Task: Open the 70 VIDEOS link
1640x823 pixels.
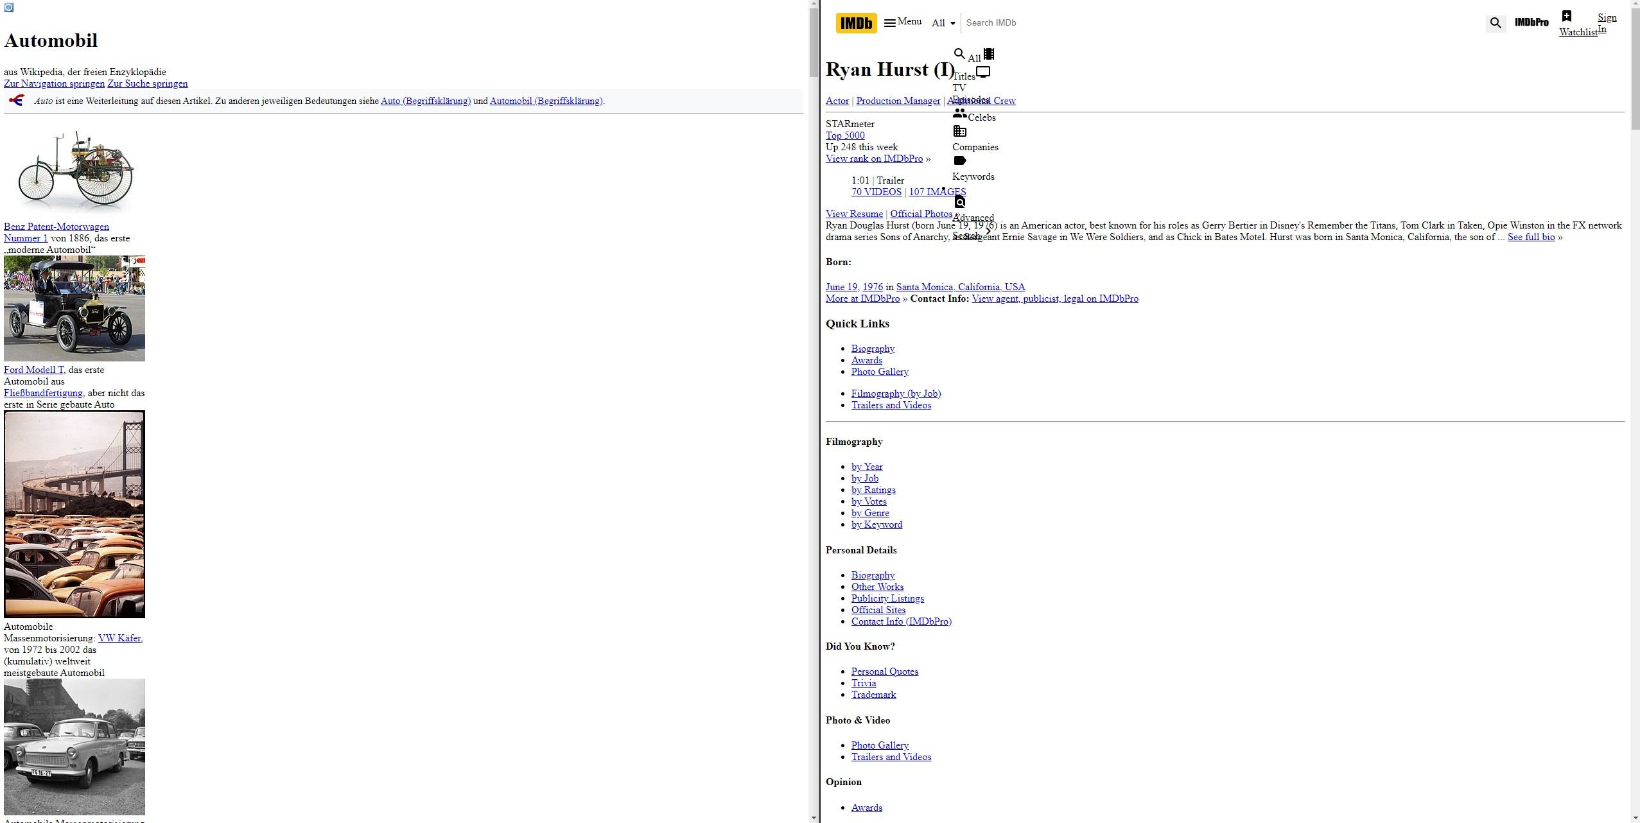Action: point(877,192)
